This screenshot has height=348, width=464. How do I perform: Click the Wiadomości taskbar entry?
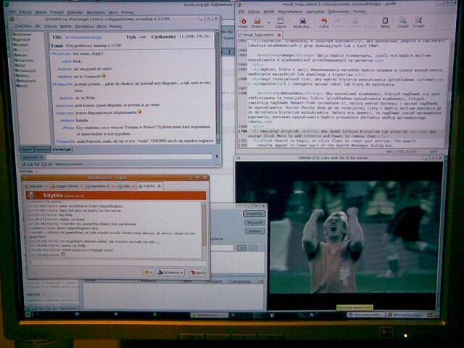209,315
